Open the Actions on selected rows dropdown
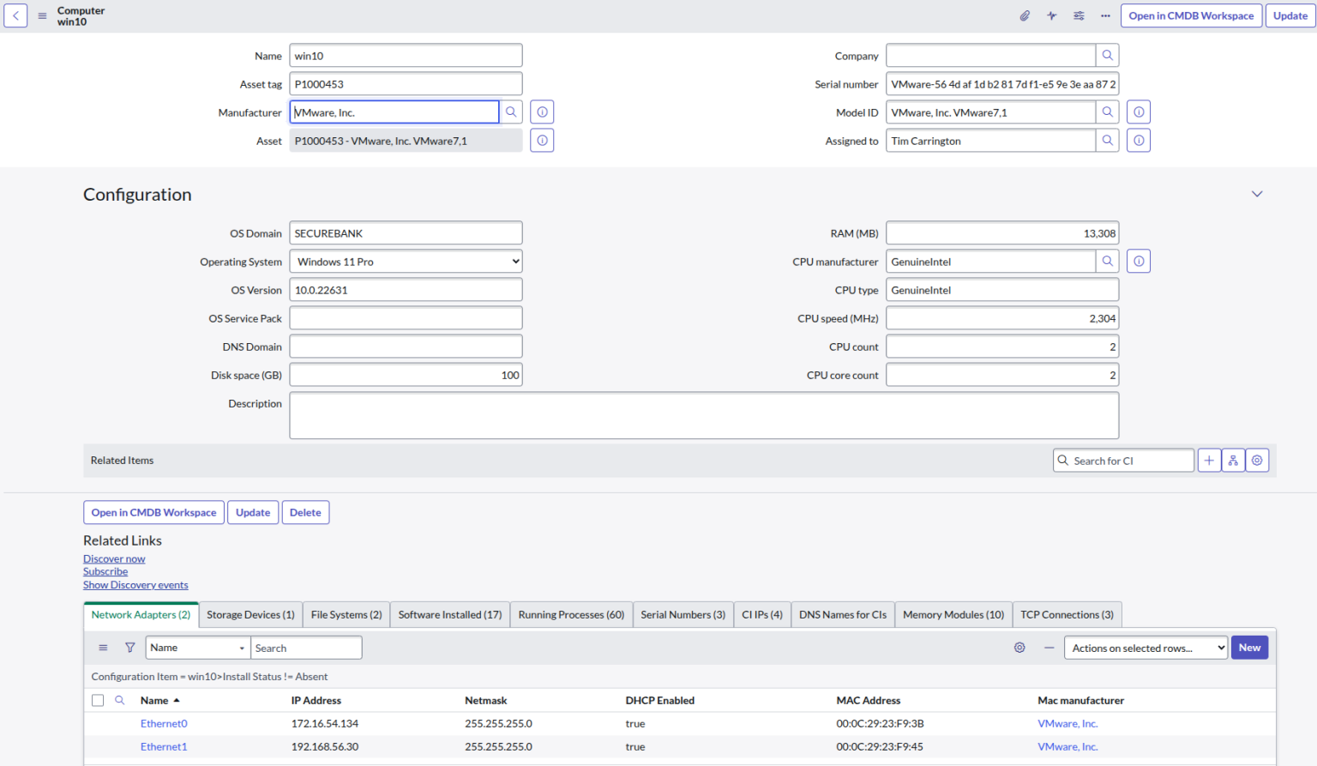1317x766 pixels. pos(1146,648)
